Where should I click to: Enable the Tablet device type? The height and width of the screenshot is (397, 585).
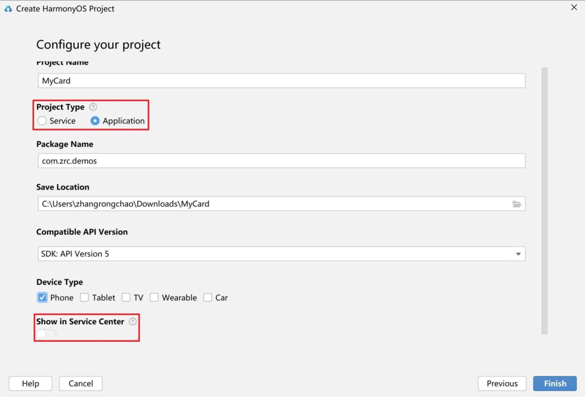84,298
